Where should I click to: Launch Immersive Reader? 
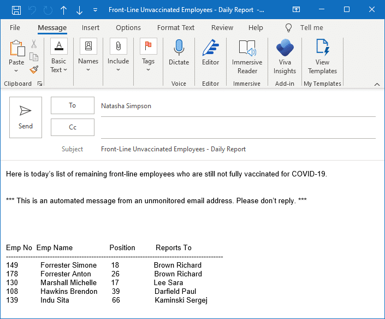[247, 57]
